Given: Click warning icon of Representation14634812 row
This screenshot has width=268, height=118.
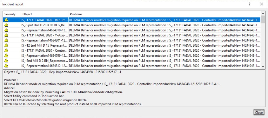Looking at the screenshot, I should click(6, 65).
